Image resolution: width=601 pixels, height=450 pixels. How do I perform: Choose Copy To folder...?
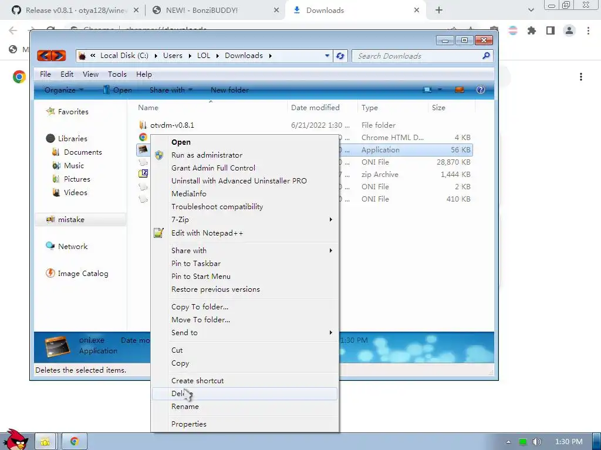coord(245,307)
